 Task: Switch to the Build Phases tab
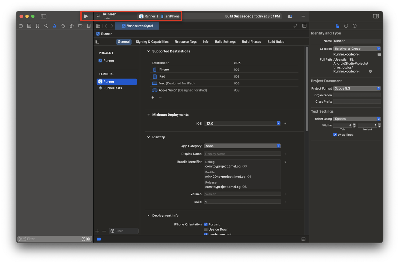click(x=251, y=42)
